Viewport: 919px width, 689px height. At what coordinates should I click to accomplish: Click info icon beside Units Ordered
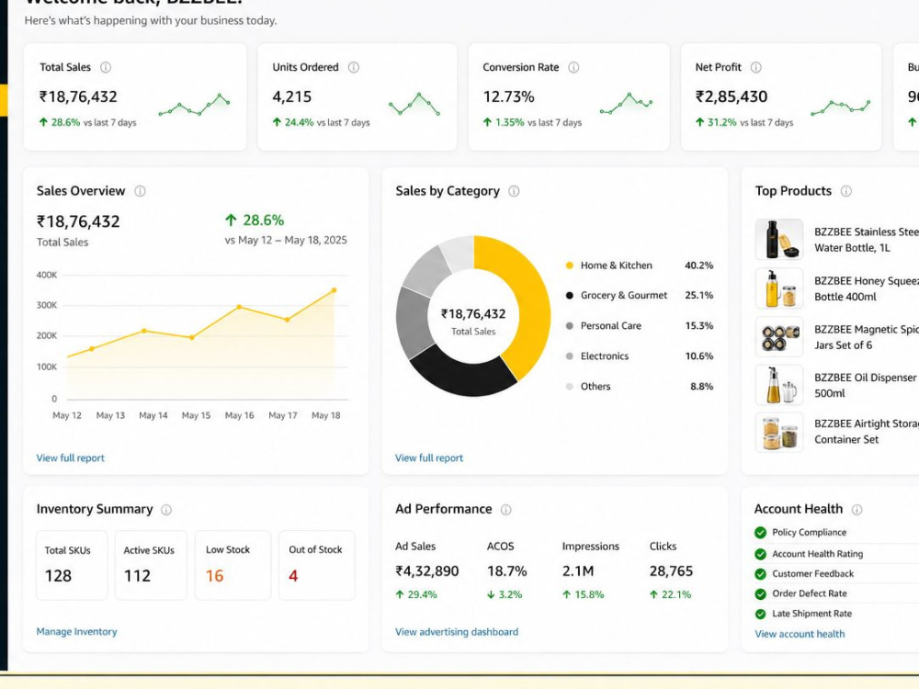click(354, 67)
